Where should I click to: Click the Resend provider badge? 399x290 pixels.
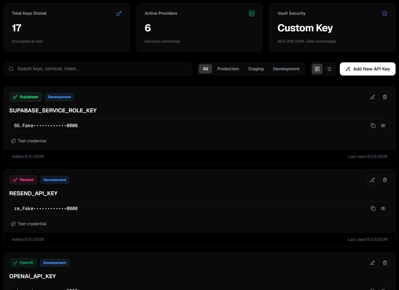click(23, 180)
